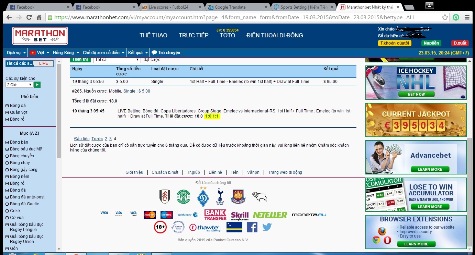Screen dimensions: 475x255
Task: Click the browser address bar URL
Action: (x=235, y=17)
